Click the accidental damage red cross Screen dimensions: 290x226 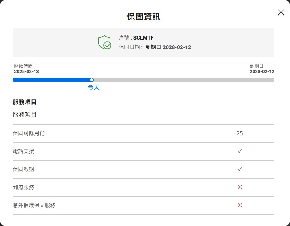tap(240, 205)
